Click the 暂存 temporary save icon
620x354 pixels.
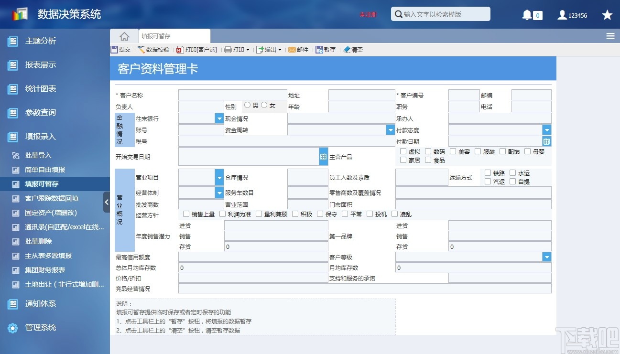(326, 49)
